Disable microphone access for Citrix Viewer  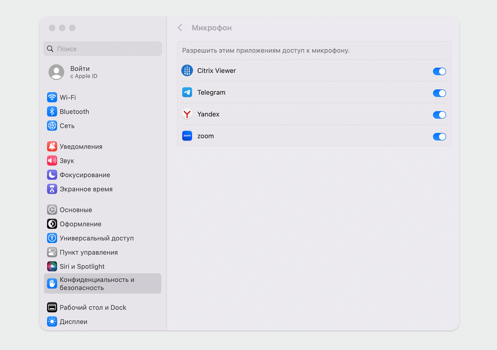click(439, 71)
